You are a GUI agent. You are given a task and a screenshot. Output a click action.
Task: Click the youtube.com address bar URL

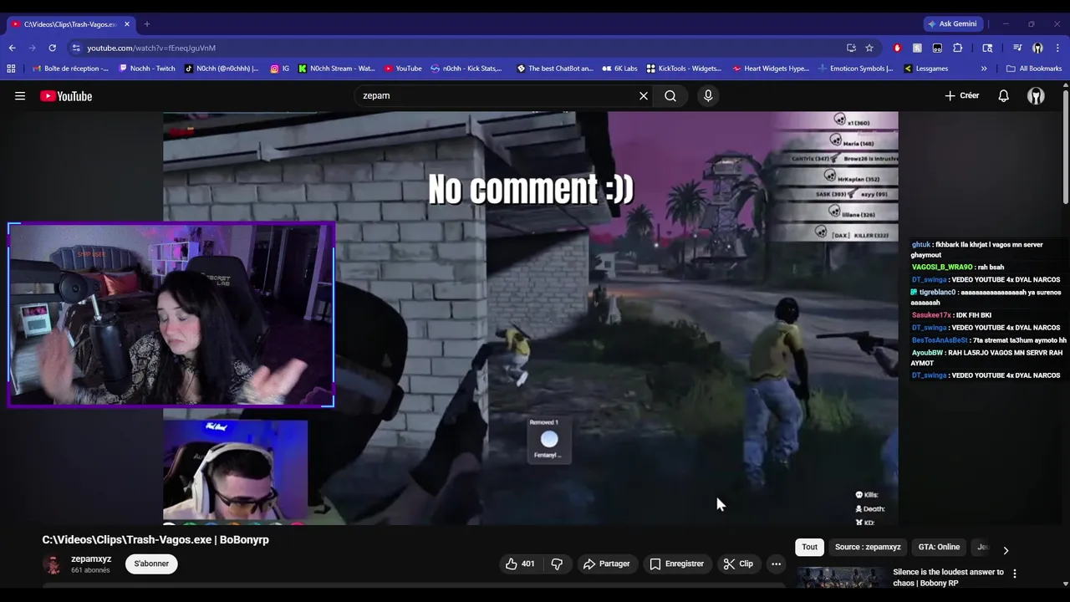click(x=151, y=48)
